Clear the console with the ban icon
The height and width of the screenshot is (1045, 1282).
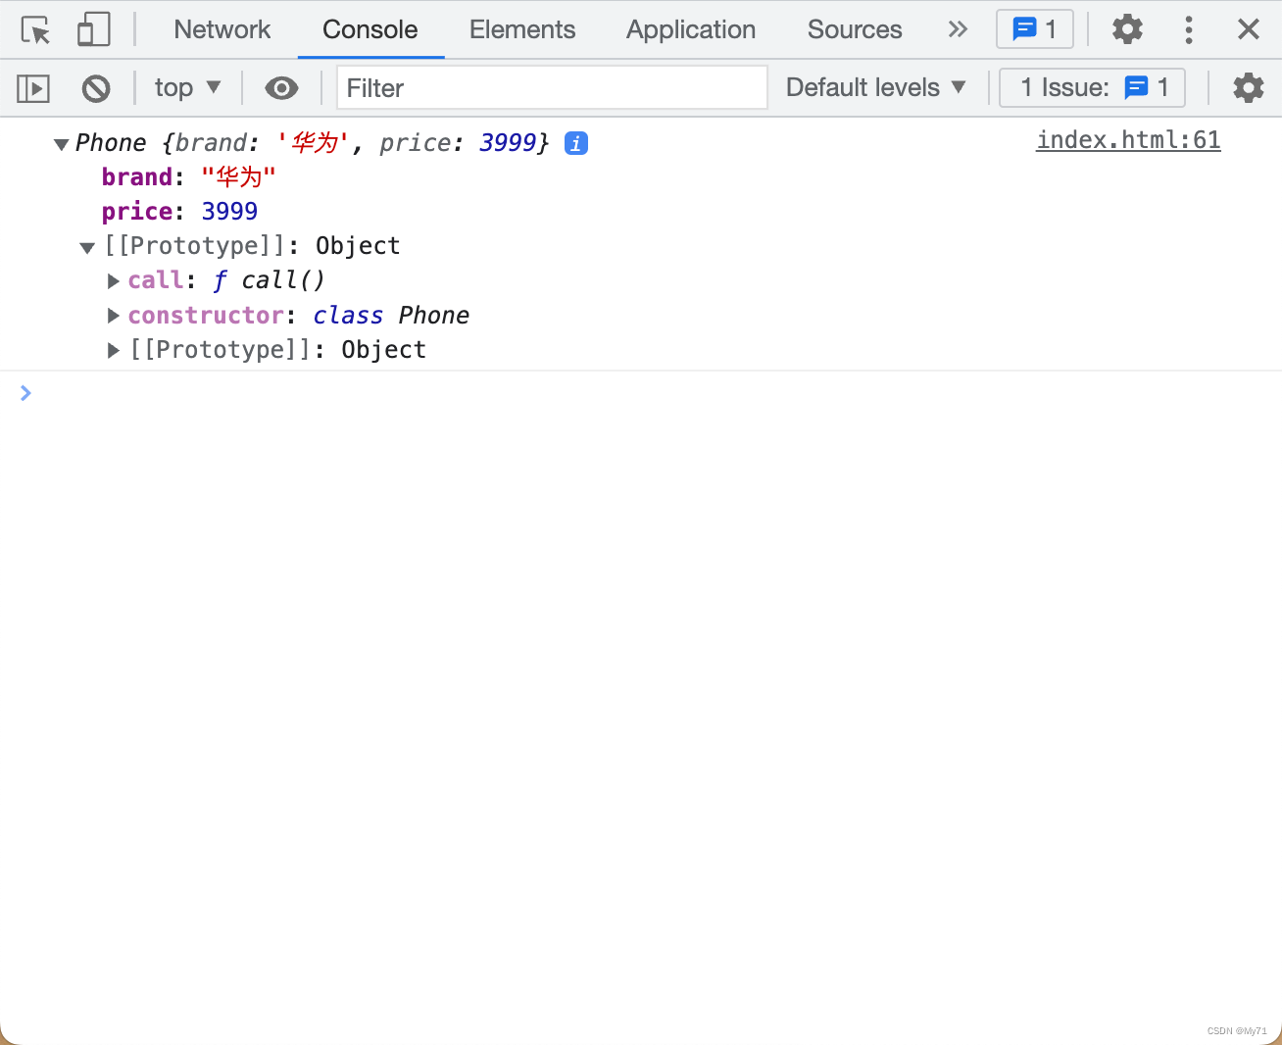point(96,88)
